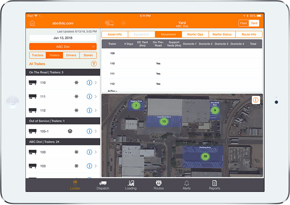Viewport: 290px width, 205px height.
Task: Select the Dry Dock Area cluster marker 9
Action: [215, 110]
